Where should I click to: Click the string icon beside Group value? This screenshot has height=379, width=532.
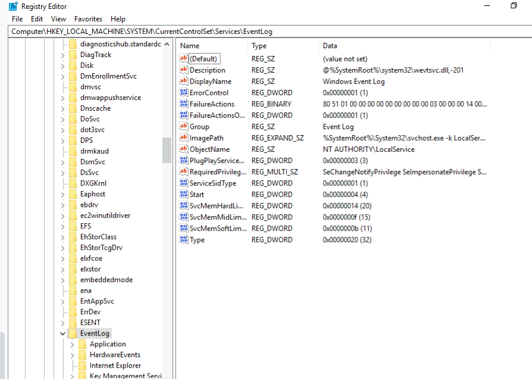184,126
